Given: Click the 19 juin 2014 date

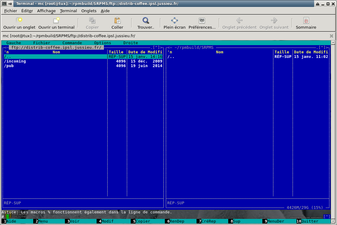Looking at the screenshot, I should (146, 66).
